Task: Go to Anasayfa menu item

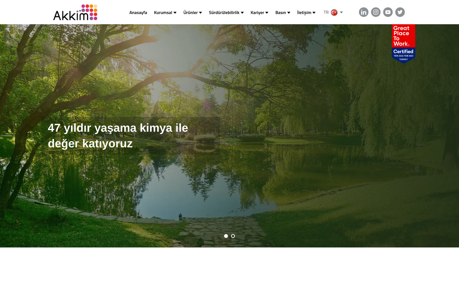Action: coord(138,12)
